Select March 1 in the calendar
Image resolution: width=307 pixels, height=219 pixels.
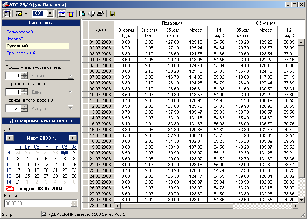(65, 152)
